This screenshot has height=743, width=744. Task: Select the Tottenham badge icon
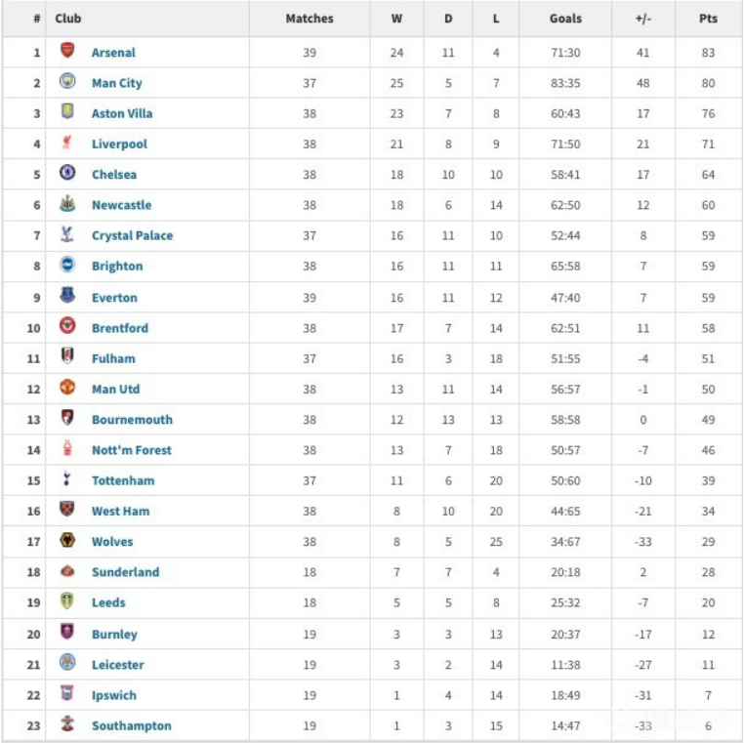pos(67,479)
